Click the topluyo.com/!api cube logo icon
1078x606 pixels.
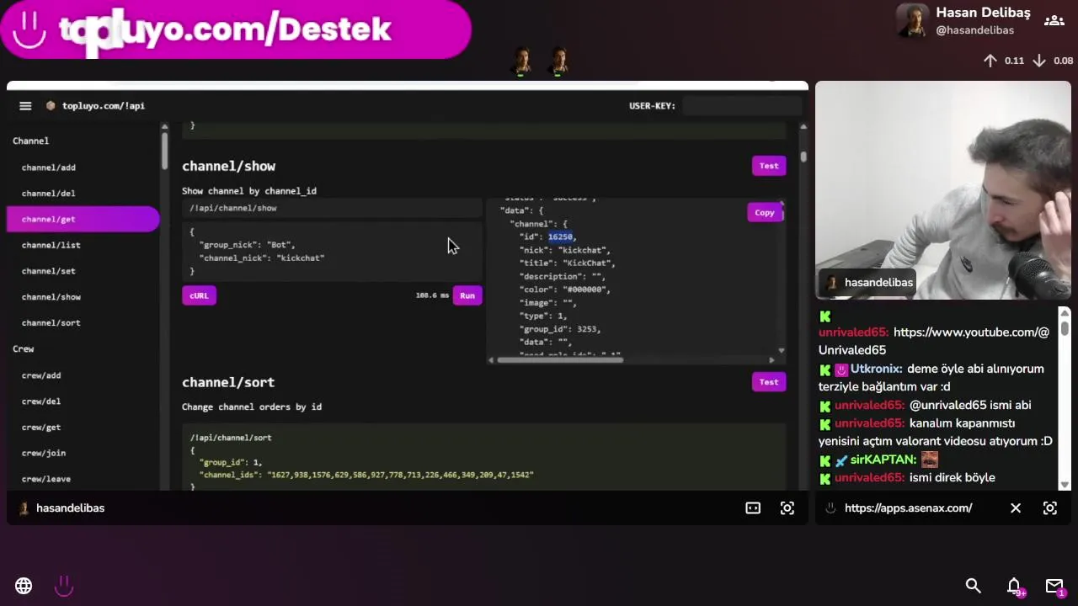[51, 106]
